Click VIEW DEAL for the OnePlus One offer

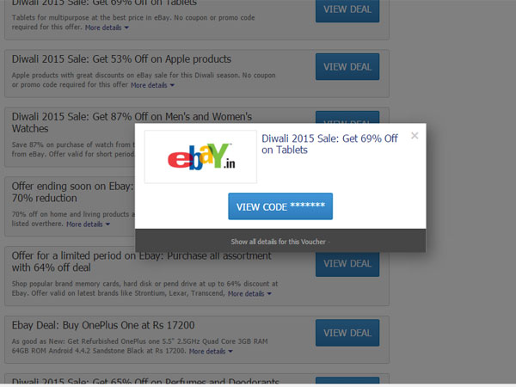point(347,333)
